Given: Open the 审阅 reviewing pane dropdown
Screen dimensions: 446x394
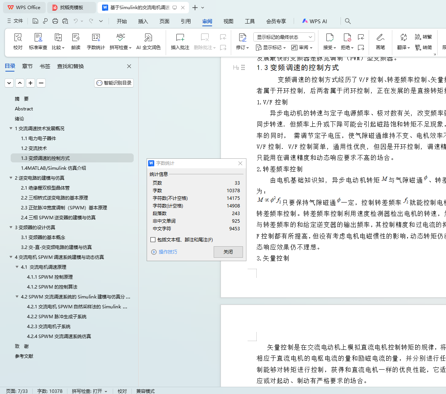Looking at the screenshot, I should coord(302,48).
